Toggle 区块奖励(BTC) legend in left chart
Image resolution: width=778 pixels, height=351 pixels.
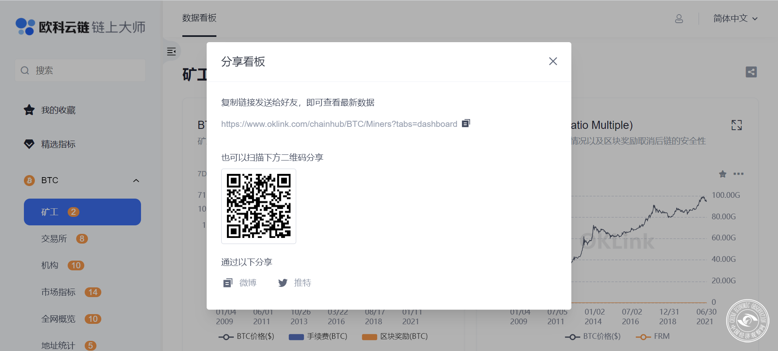pyautogui.click(x=395, y=336)
